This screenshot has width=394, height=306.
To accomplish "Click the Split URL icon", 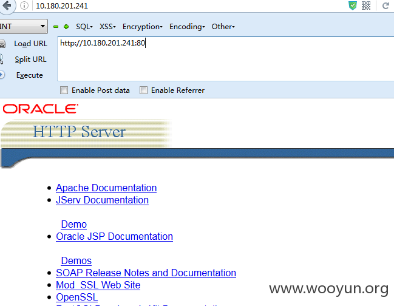I will pos(1,59).
